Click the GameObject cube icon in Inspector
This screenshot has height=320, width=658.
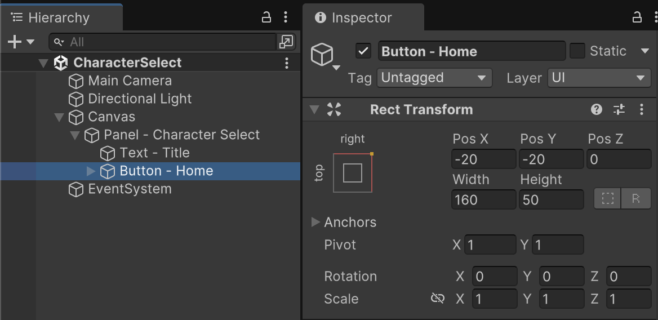pos(322,55)
